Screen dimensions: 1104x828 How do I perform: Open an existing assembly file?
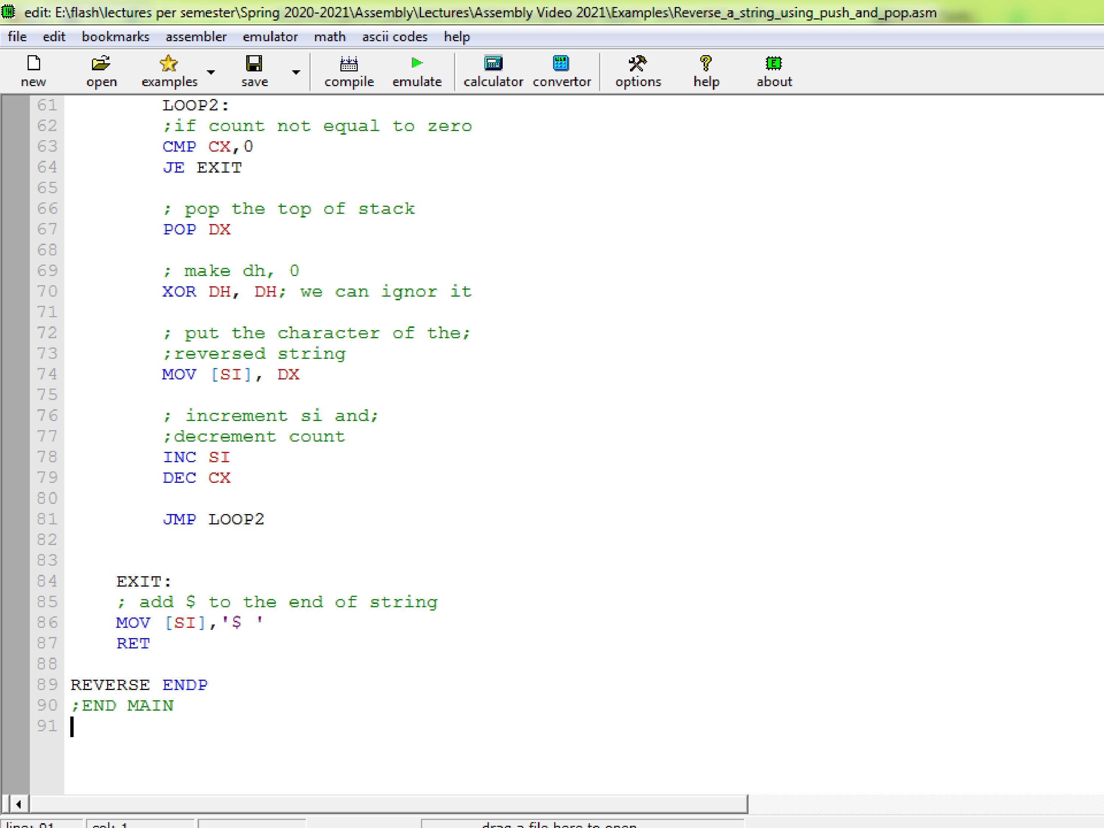[x=101, y=71]
